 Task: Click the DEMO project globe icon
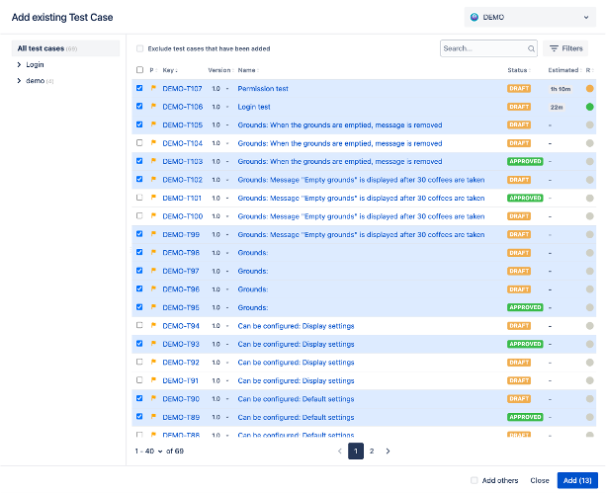[475, 17]
